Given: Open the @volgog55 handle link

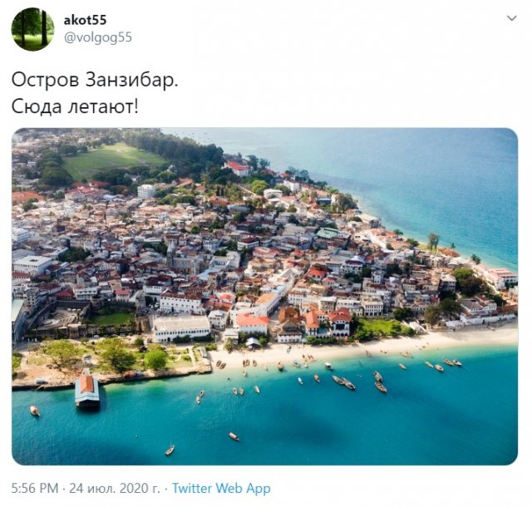Looking at the screenshot, I should (98, 37).
